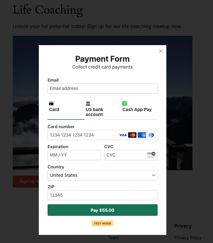Viewport: 213px width, 243px height.
Task: Click the CVC card hint icon
Action: [x=151, y=155]
